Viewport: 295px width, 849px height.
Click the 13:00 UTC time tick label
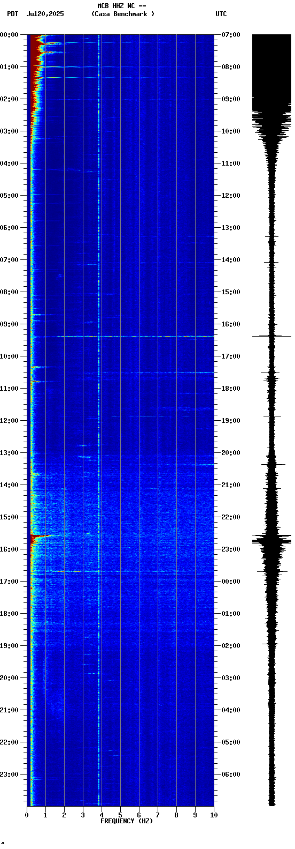230,228
